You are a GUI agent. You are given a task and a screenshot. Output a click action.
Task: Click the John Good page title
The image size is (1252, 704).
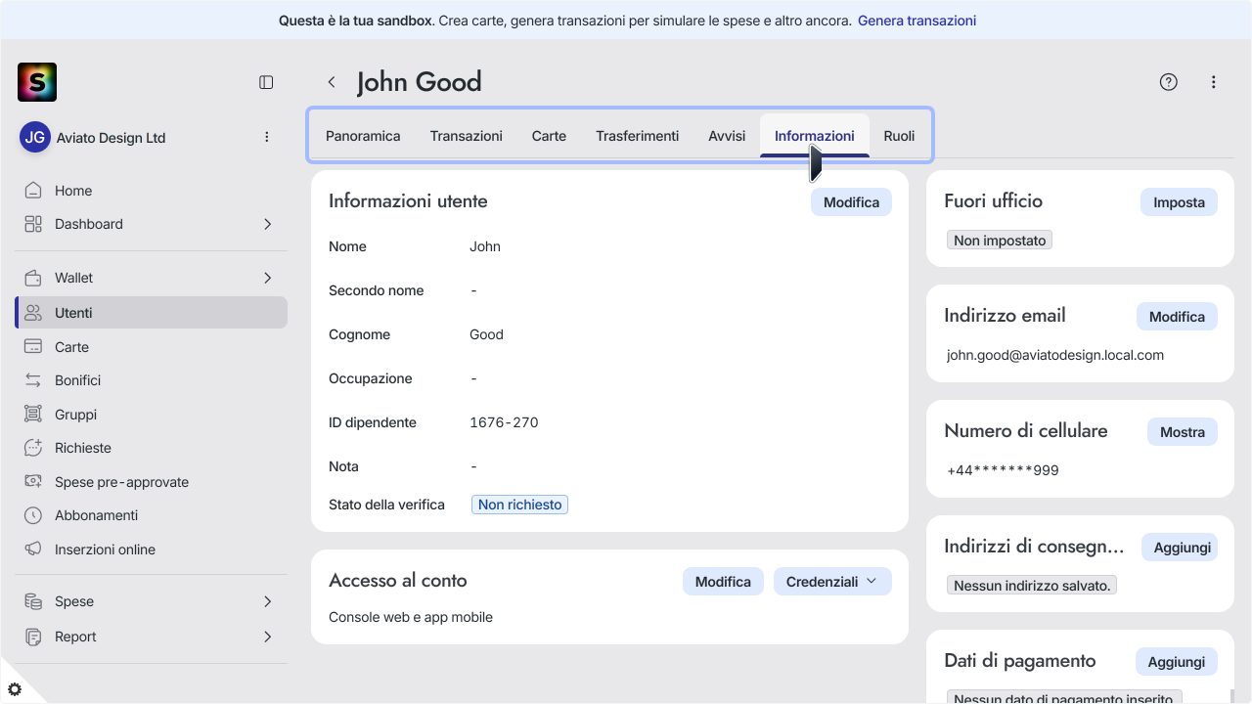[420, 82]
